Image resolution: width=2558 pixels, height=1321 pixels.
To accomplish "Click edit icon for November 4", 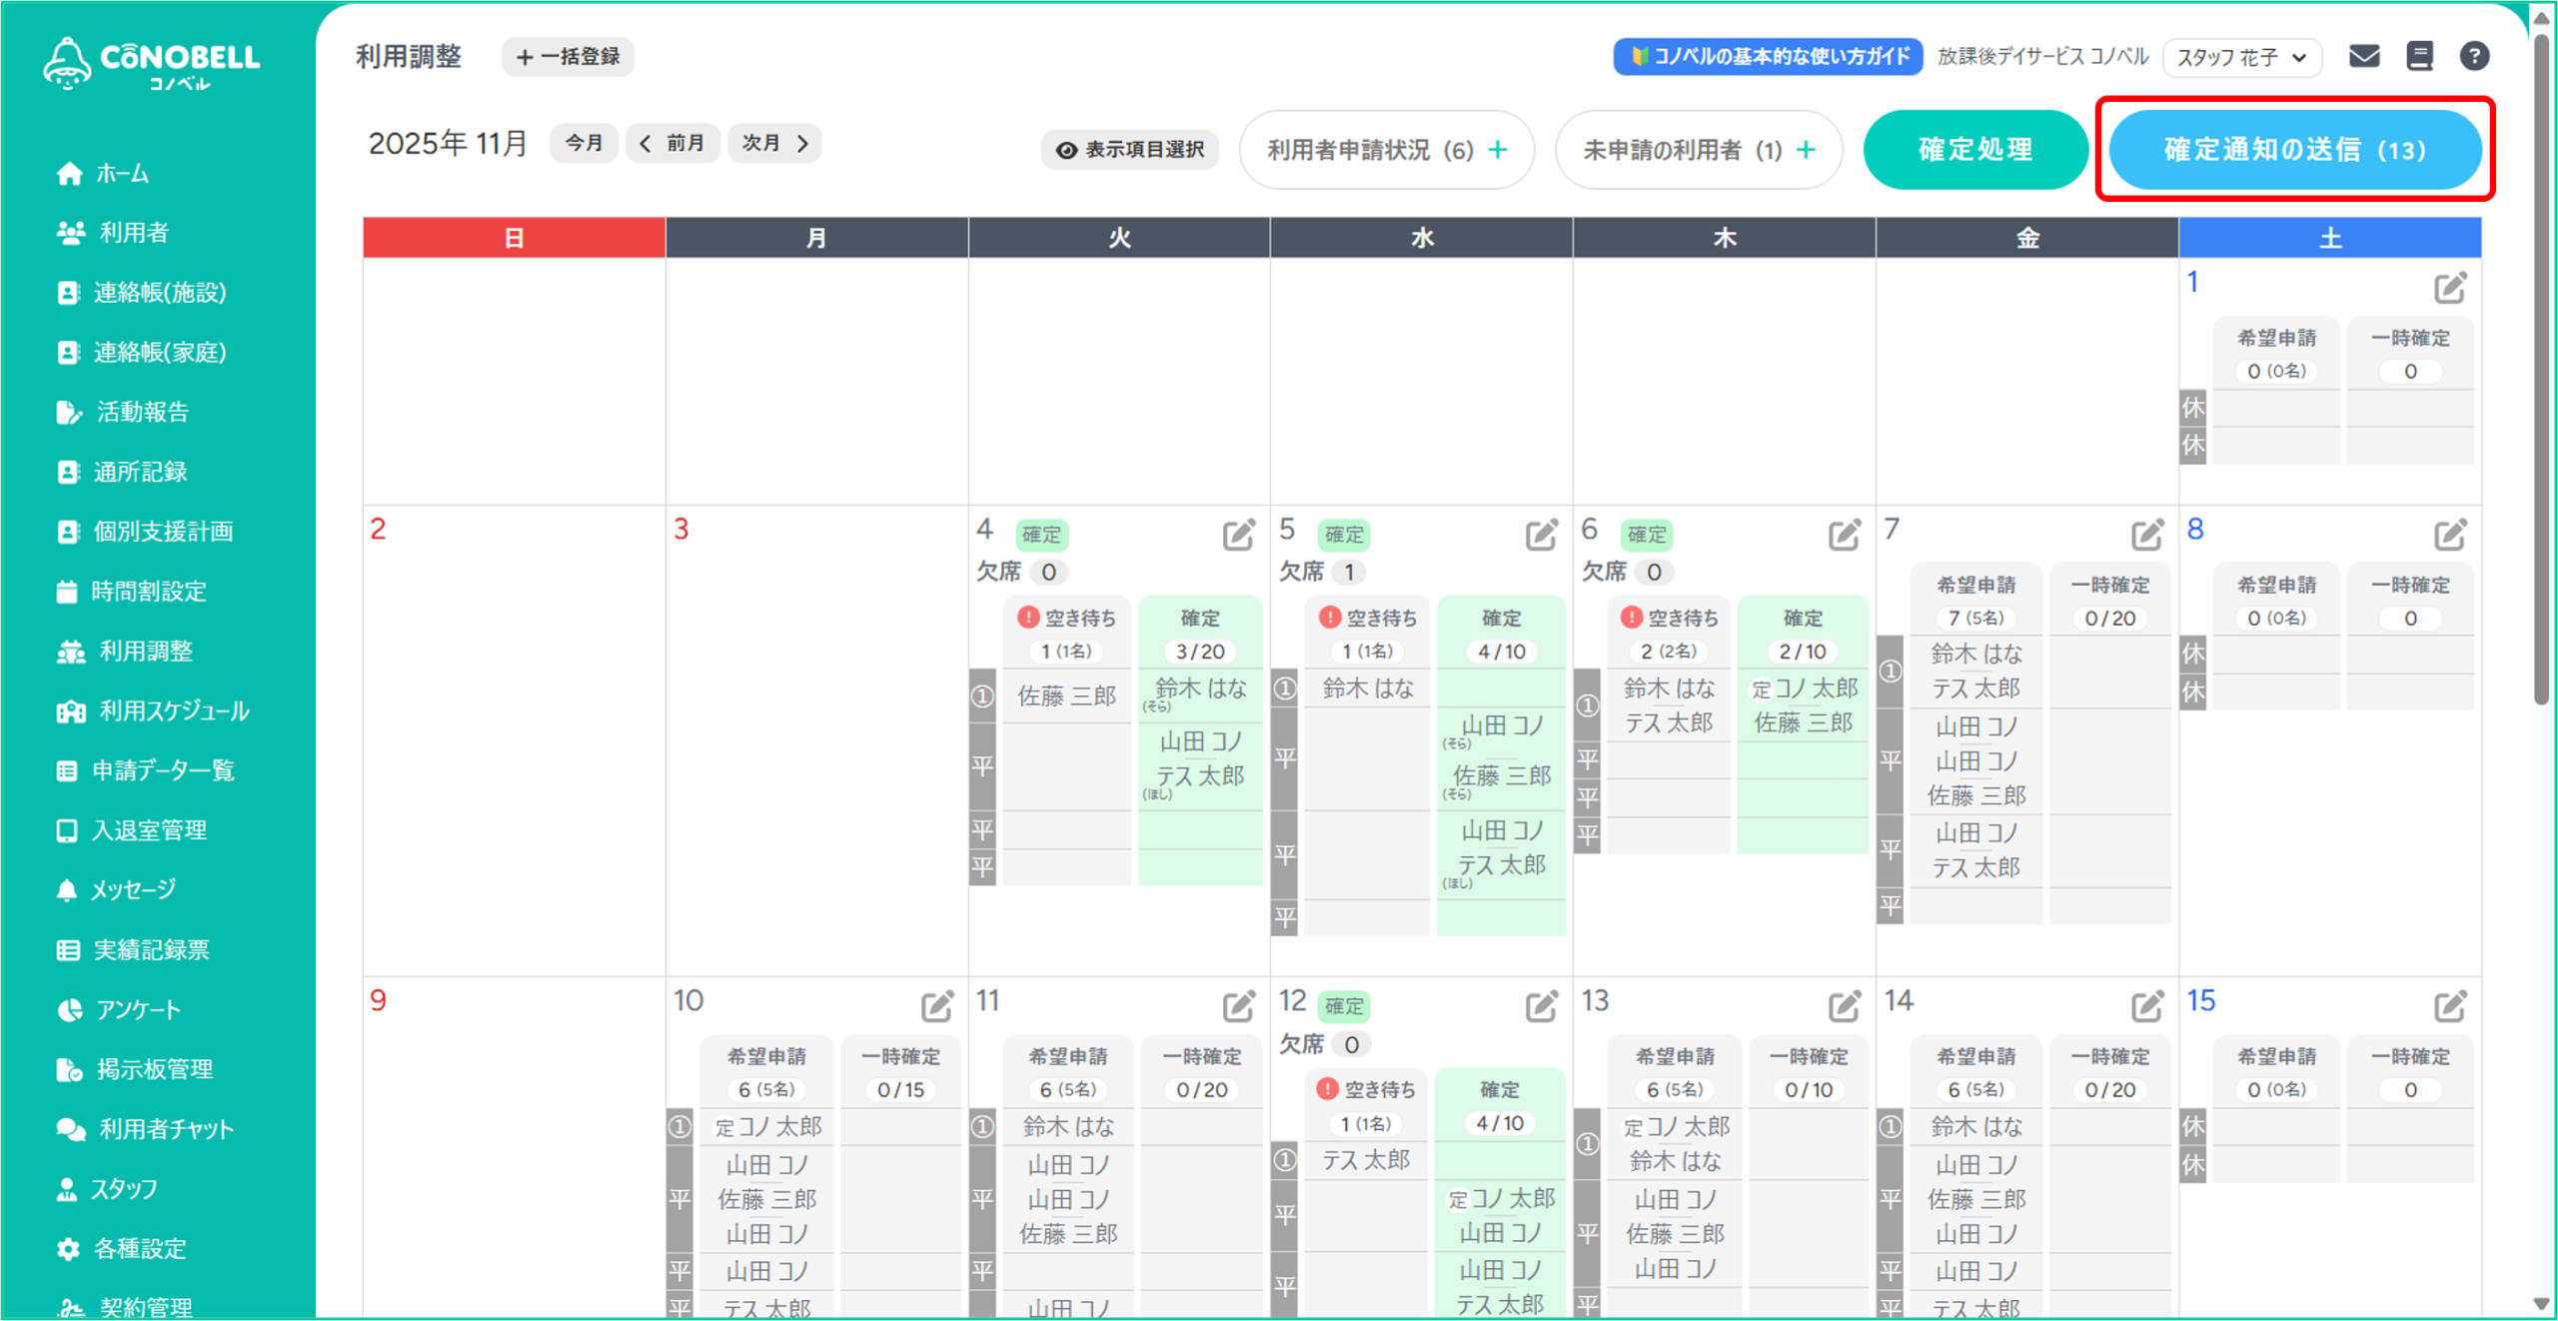I will tap(1238, 535).
